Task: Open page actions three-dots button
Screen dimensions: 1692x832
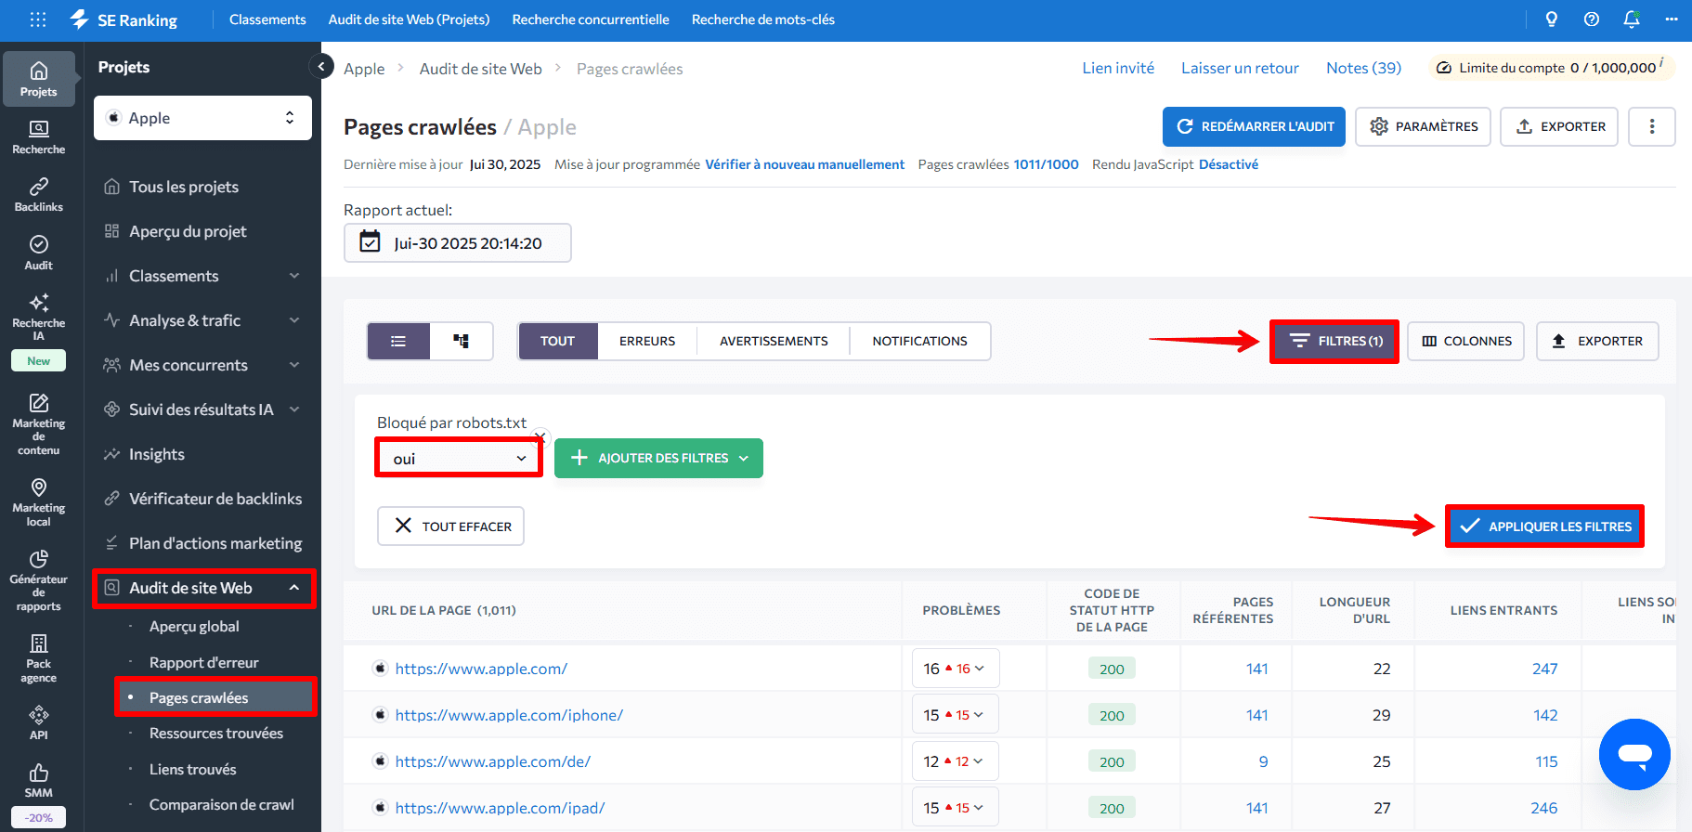Action: pyautogui.click(x=1652, y=126)
